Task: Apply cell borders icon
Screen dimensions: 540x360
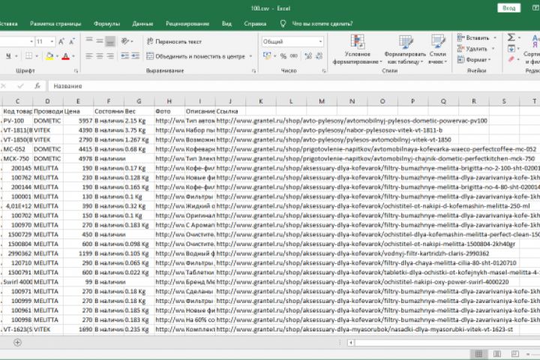Action: pyautogui.click(x=29, y=55)
